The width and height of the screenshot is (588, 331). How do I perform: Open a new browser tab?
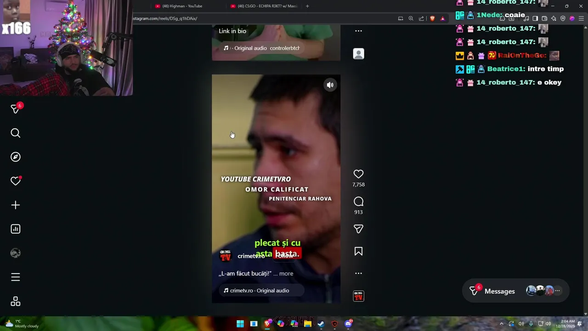point(307,6)
